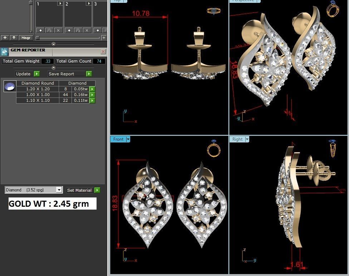Open the Right viewport dropdown arrow
Viewport: 349px width, 276px height.
(247, 139)
